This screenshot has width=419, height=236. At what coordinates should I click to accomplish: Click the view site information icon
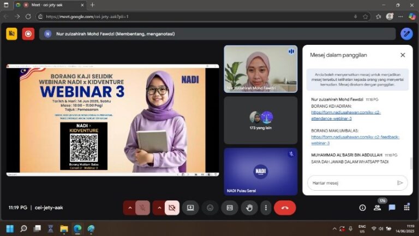(40, 16)
